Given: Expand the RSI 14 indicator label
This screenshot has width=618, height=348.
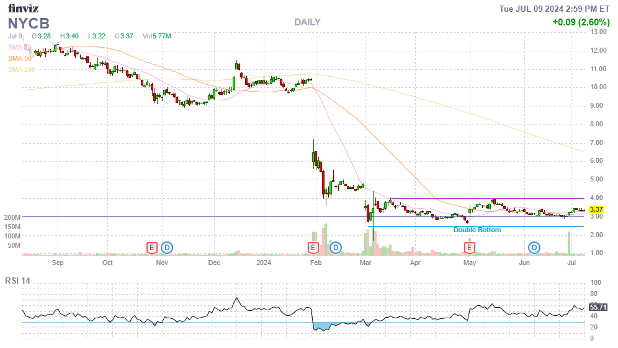Looking at the screenshot, I should coord(17,281).
